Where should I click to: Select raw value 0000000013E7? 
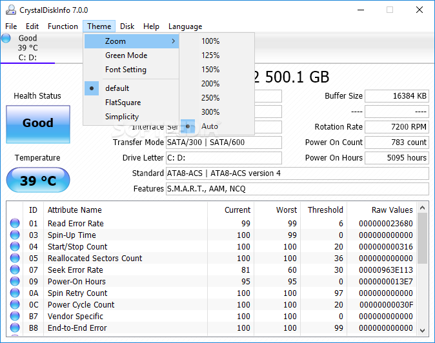[386, 282]
